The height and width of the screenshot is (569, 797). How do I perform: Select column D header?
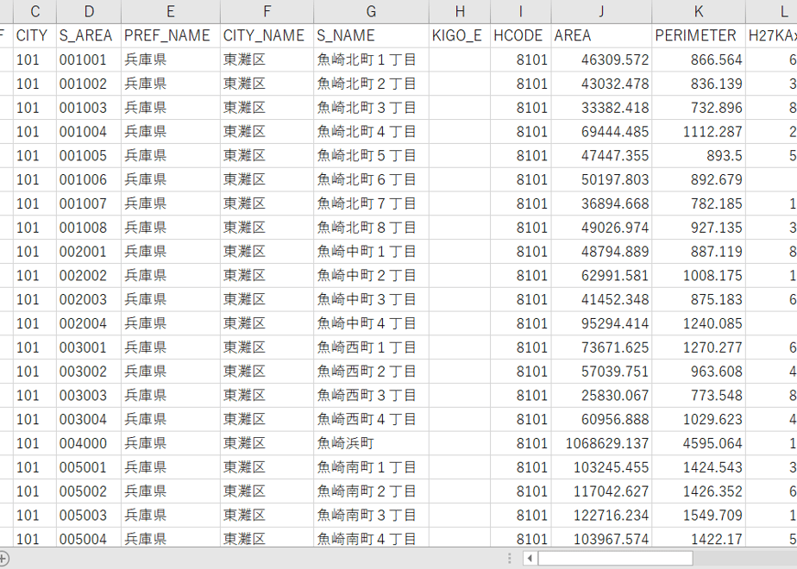[x=89, y=11]
